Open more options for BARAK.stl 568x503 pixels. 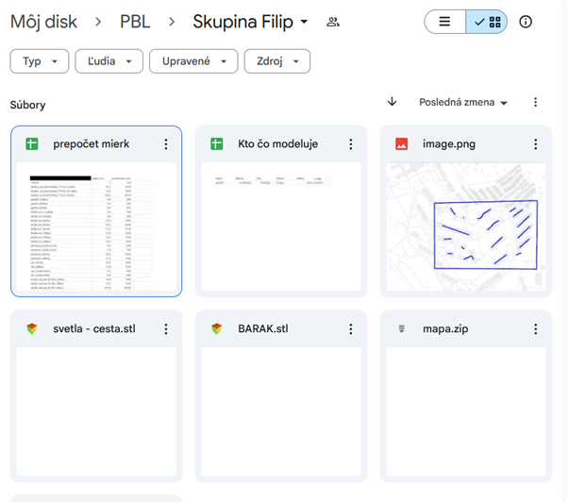[351, 329]
